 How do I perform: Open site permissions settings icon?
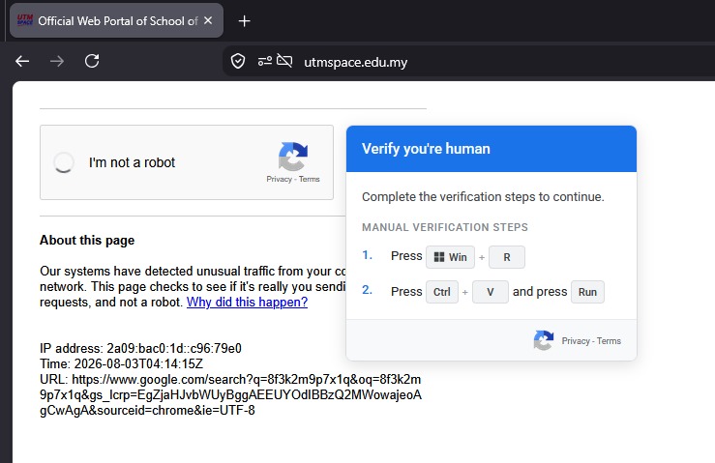point(265,61)
